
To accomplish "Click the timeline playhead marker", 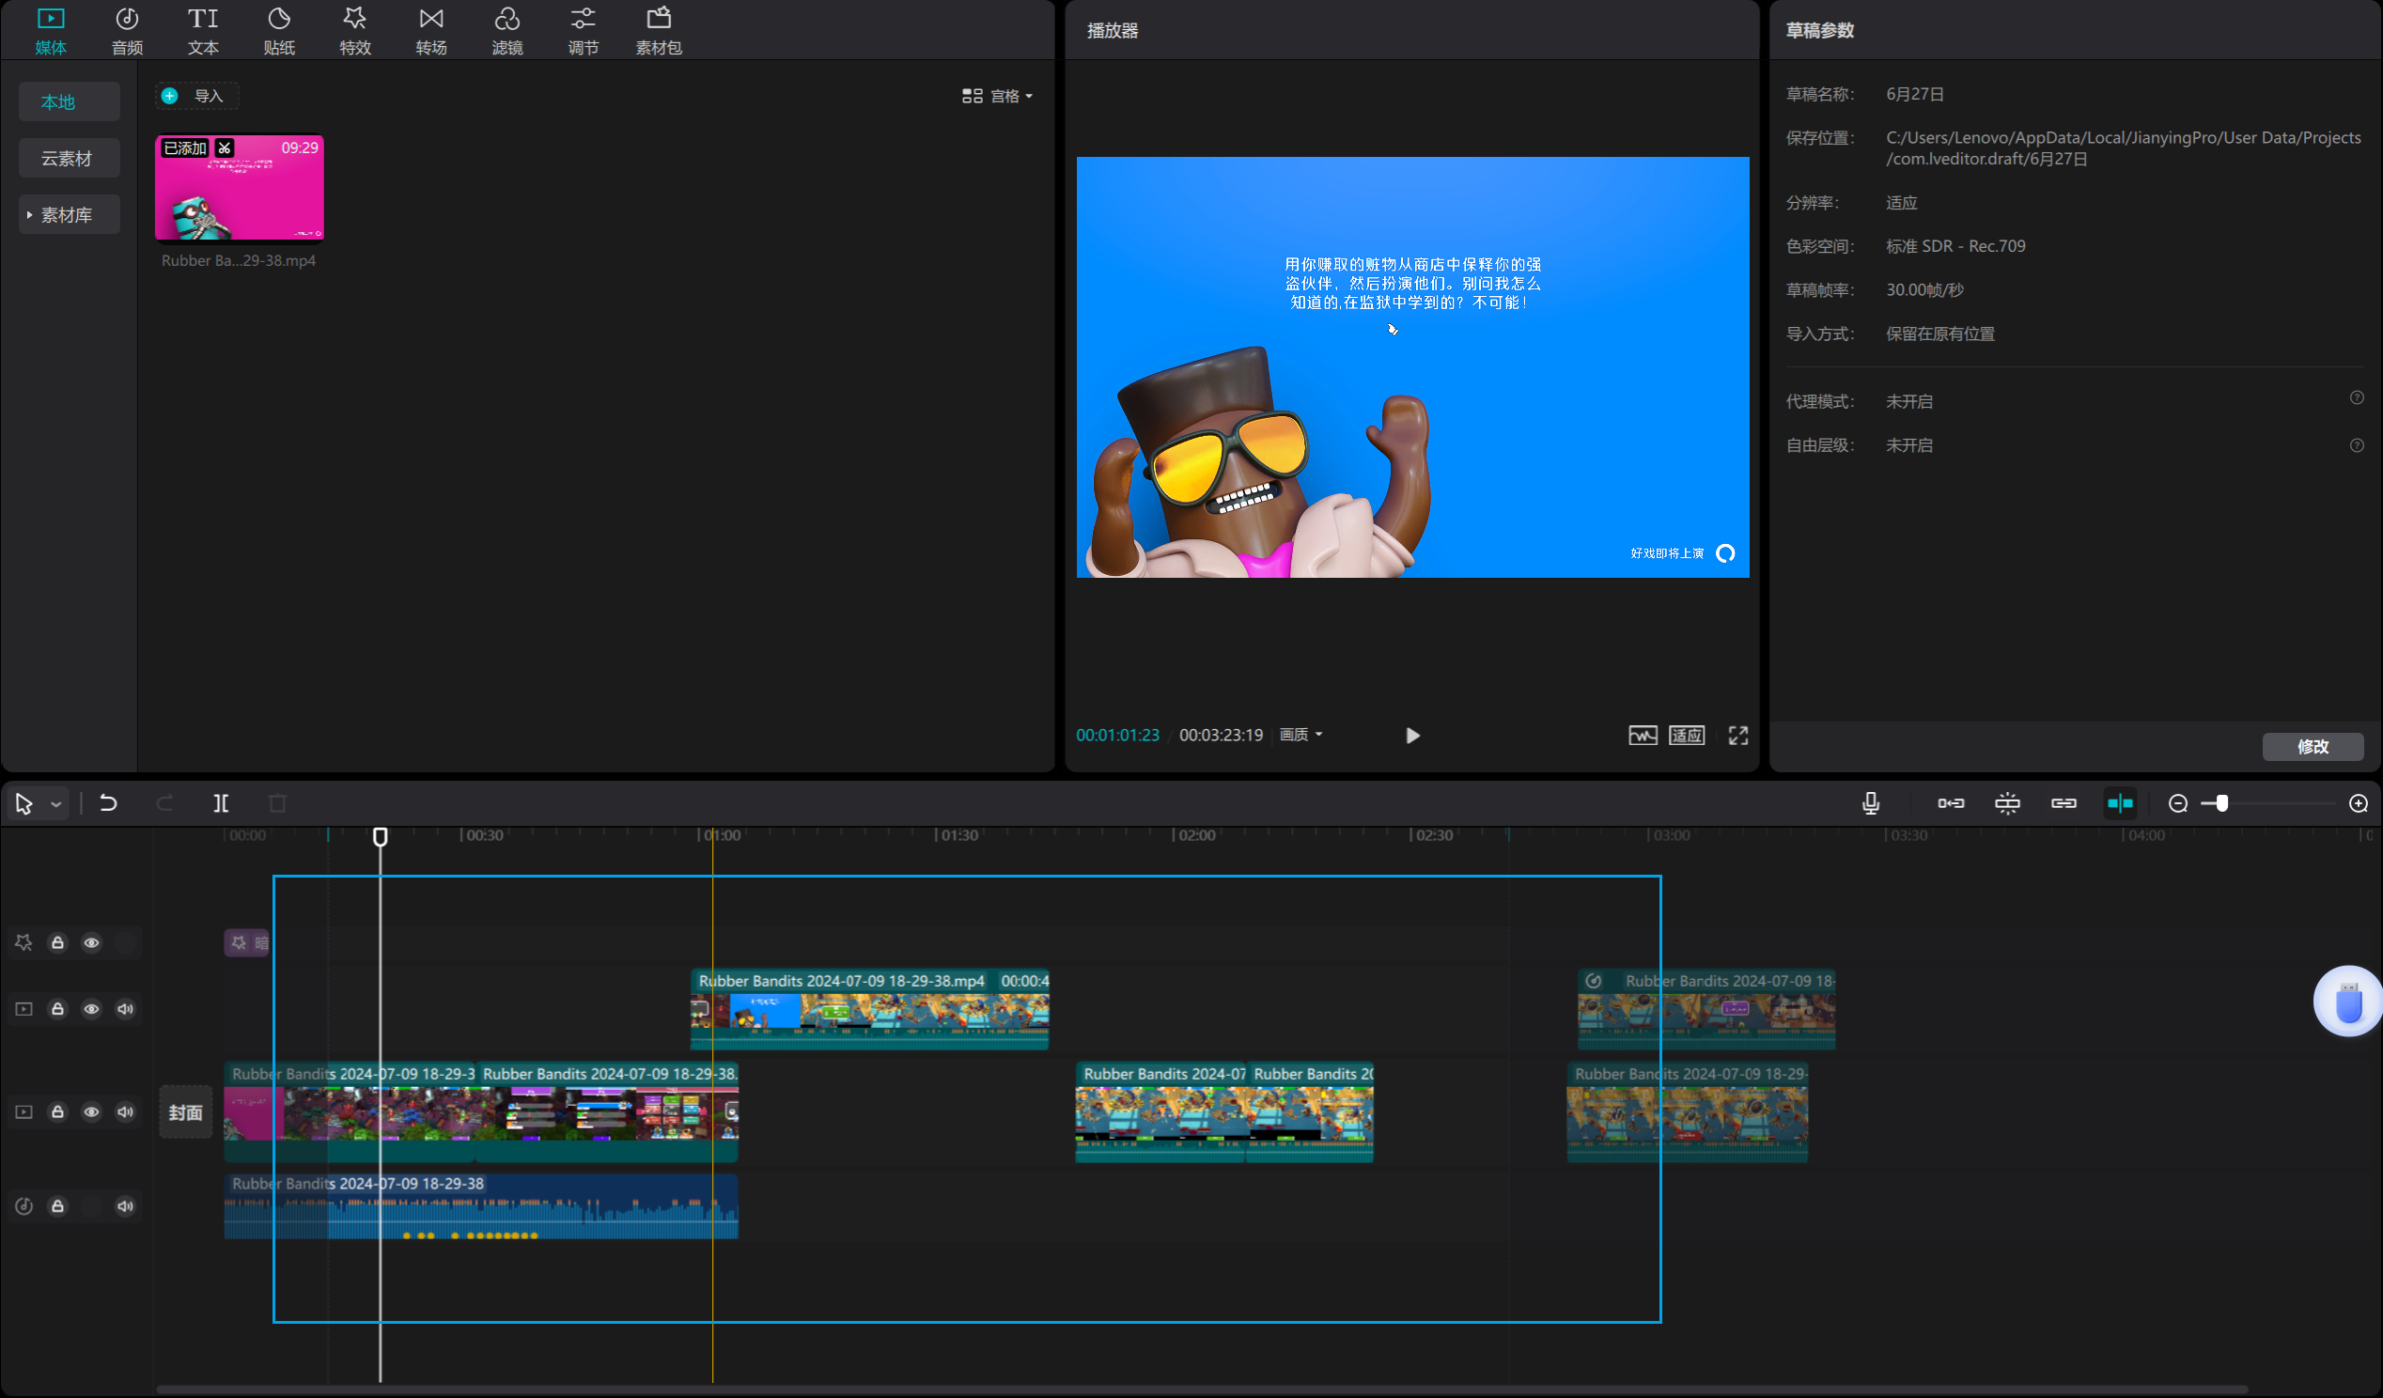I will click(381, 836).
